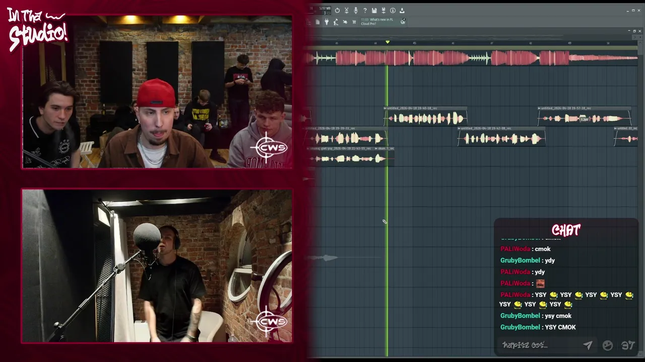Screen dimensions: 645x362
Task: Toggle the microphone recording icon in top toolbar
Action: click(x=356, y=10)
